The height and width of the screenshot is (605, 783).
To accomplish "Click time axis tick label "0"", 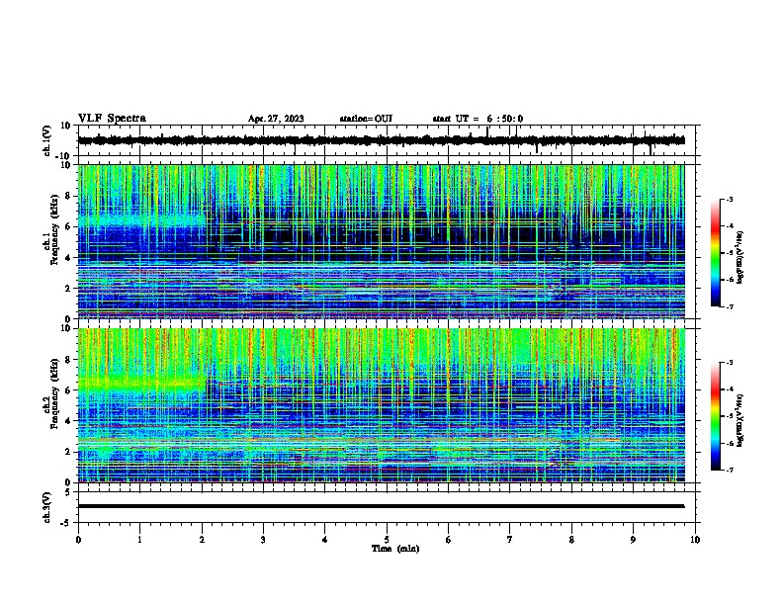I will (78, 540).
